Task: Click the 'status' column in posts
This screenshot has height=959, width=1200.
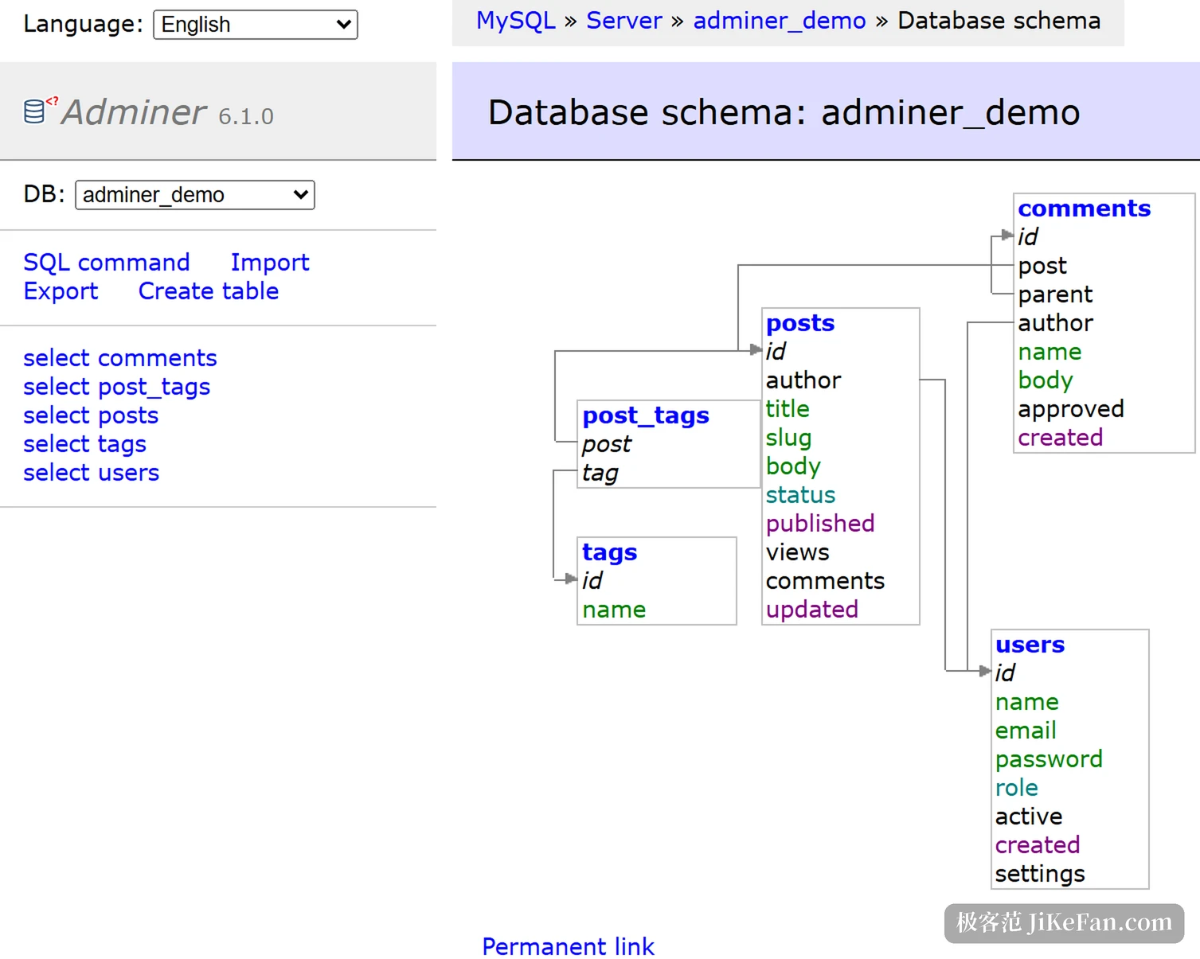Action: [x=801, y=495]
